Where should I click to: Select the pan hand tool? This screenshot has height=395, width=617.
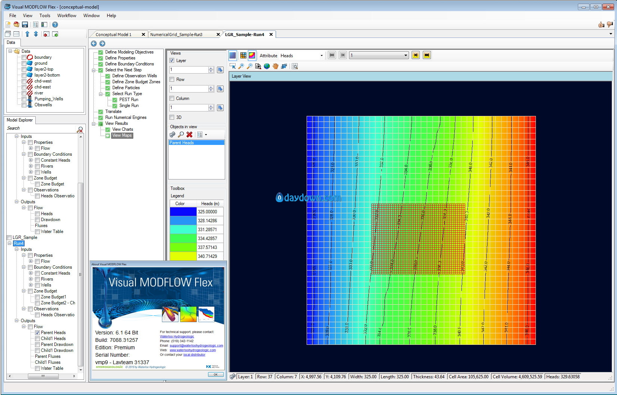coord(275,66)
